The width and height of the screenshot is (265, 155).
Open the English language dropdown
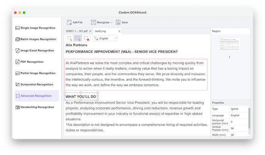106,38
